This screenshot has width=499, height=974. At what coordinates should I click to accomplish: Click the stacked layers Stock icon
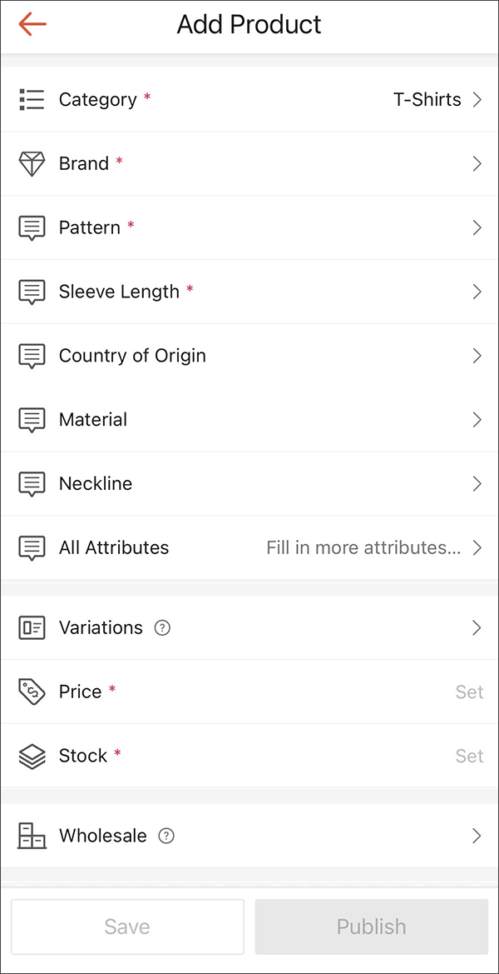click(x=31, y=756)
